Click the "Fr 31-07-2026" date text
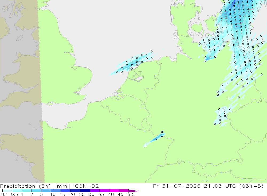The height and width of the screenshot is (196, 267). coord(176,186)
